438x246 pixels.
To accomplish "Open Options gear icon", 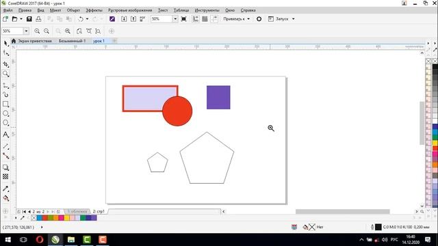I will click(x=259, y=19).
